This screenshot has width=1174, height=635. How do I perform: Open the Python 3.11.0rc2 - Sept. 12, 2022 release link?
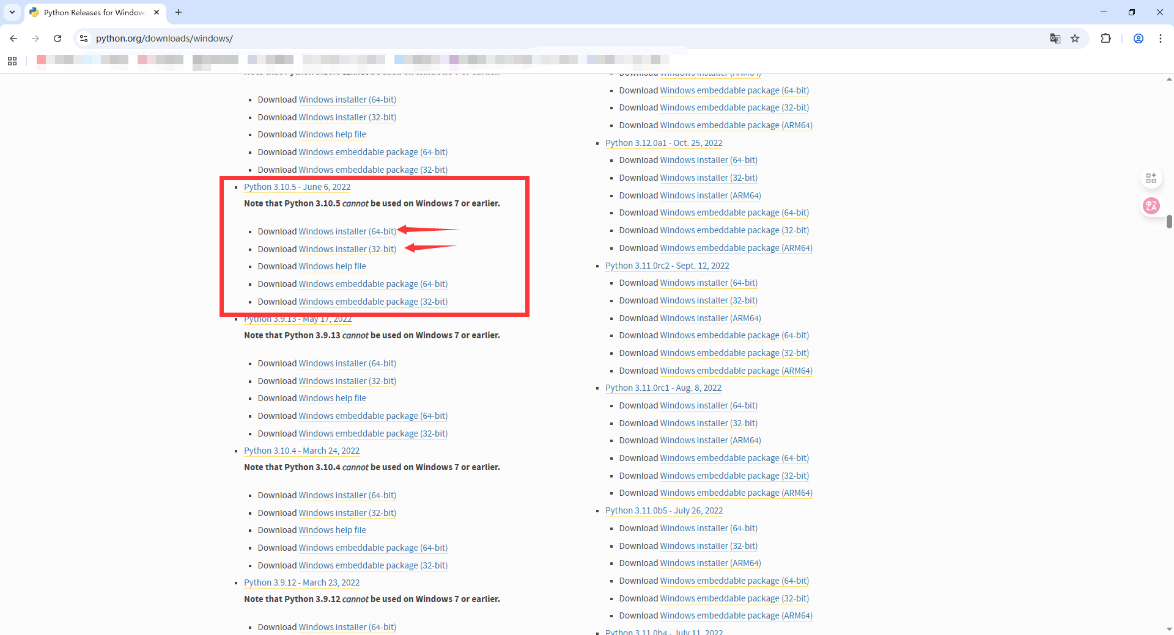pos(667,266)
